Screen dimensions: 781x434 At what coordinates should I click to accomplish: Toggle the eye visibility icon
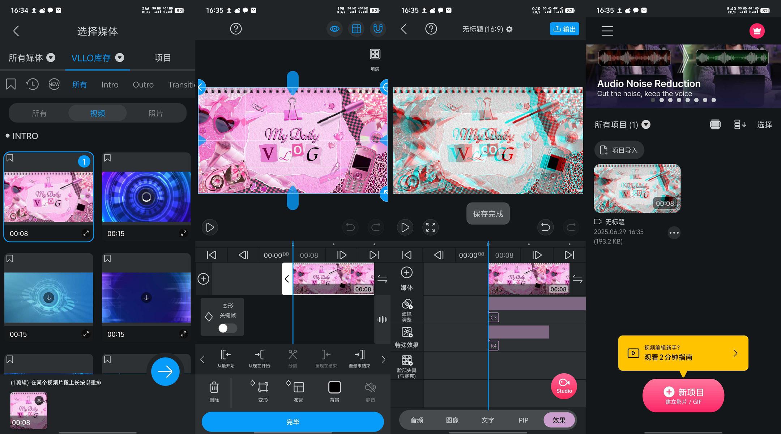334,29
